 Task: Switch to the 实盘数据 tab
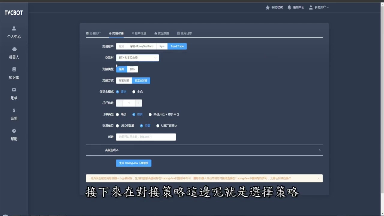162,33
